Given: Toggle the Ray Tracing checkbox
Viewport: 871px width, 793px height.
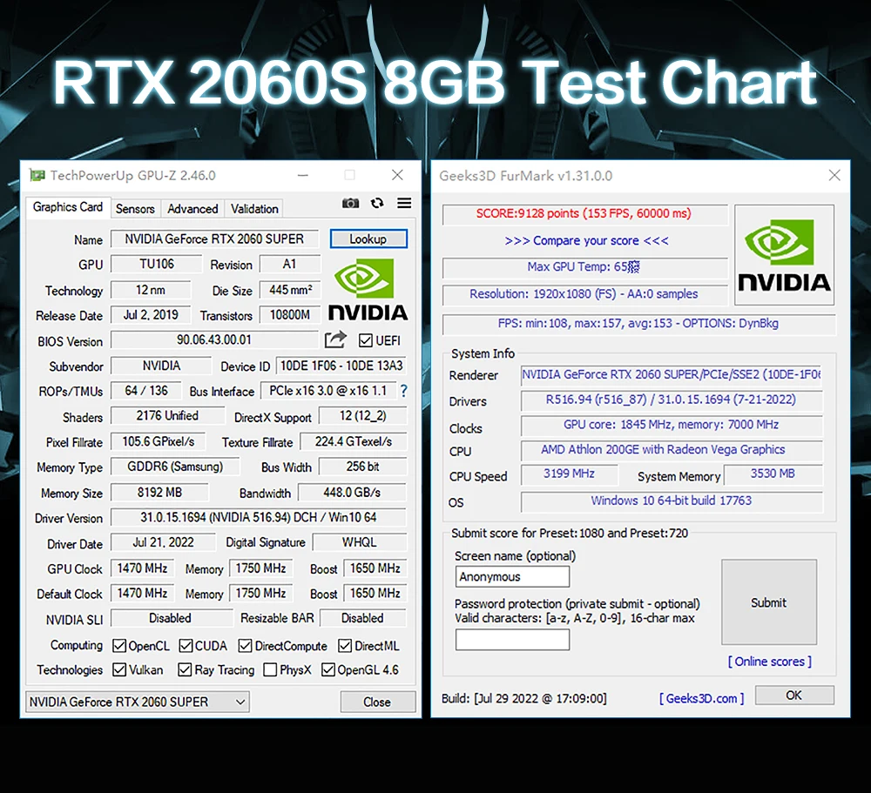Looking at the screenshot, I should tap(185, 669).
